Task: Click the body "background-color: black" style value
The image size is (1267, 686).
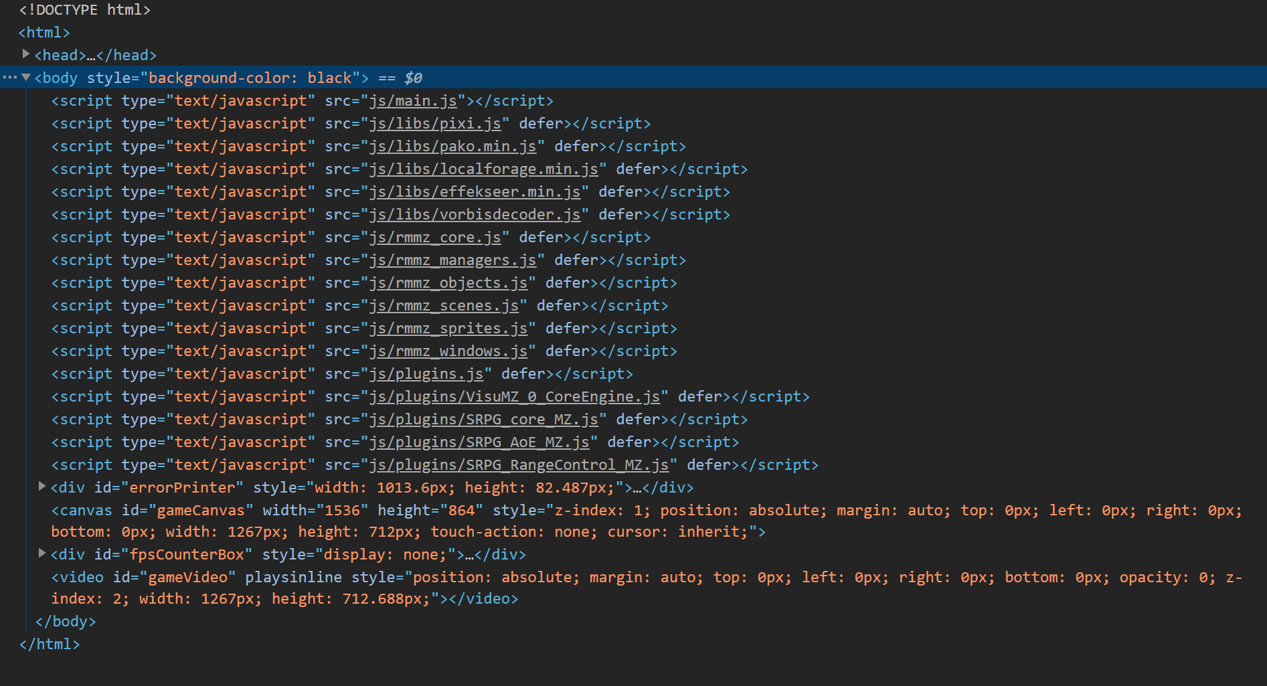Action: tap(250, 78)
